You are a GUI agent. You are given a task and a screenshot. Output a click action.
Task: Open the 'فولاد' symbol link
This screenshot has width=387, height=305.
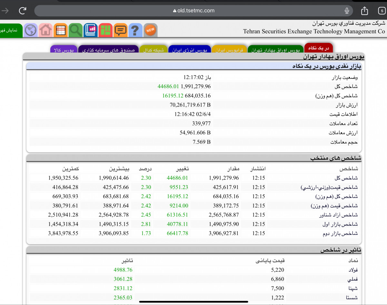(x=351, y=270)
